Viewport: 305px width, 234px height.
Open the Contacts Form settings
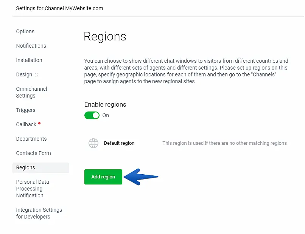click(33, 153)
